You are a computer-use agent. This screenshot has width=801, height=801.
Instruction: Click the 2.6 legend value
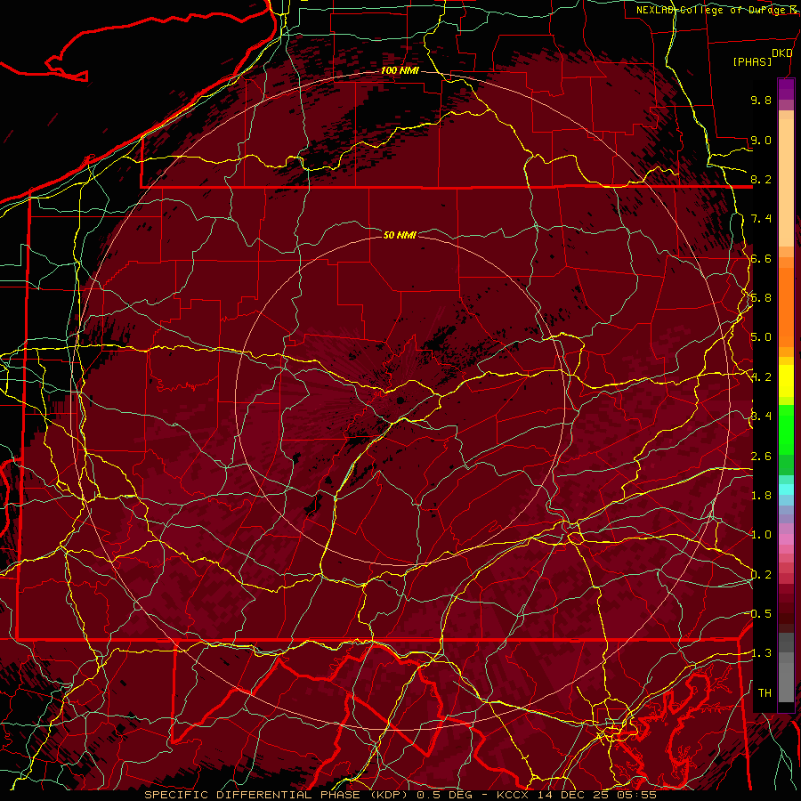[x=761, y=457]
